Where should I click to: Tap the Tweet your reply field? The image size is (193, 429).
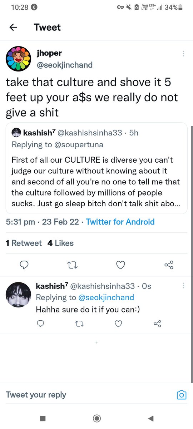click(x=89, y=395)
